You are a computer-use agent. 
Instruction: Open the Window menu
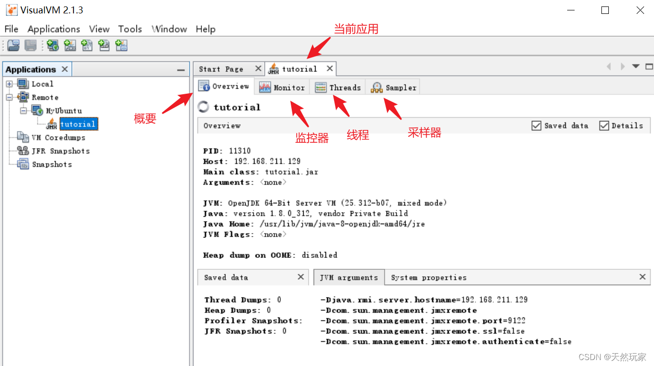(x=169, y=29)
